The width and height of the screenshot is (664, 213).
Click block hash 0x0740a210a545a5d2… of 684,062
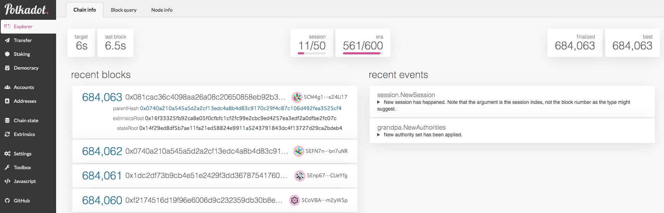tap(207, 151)
